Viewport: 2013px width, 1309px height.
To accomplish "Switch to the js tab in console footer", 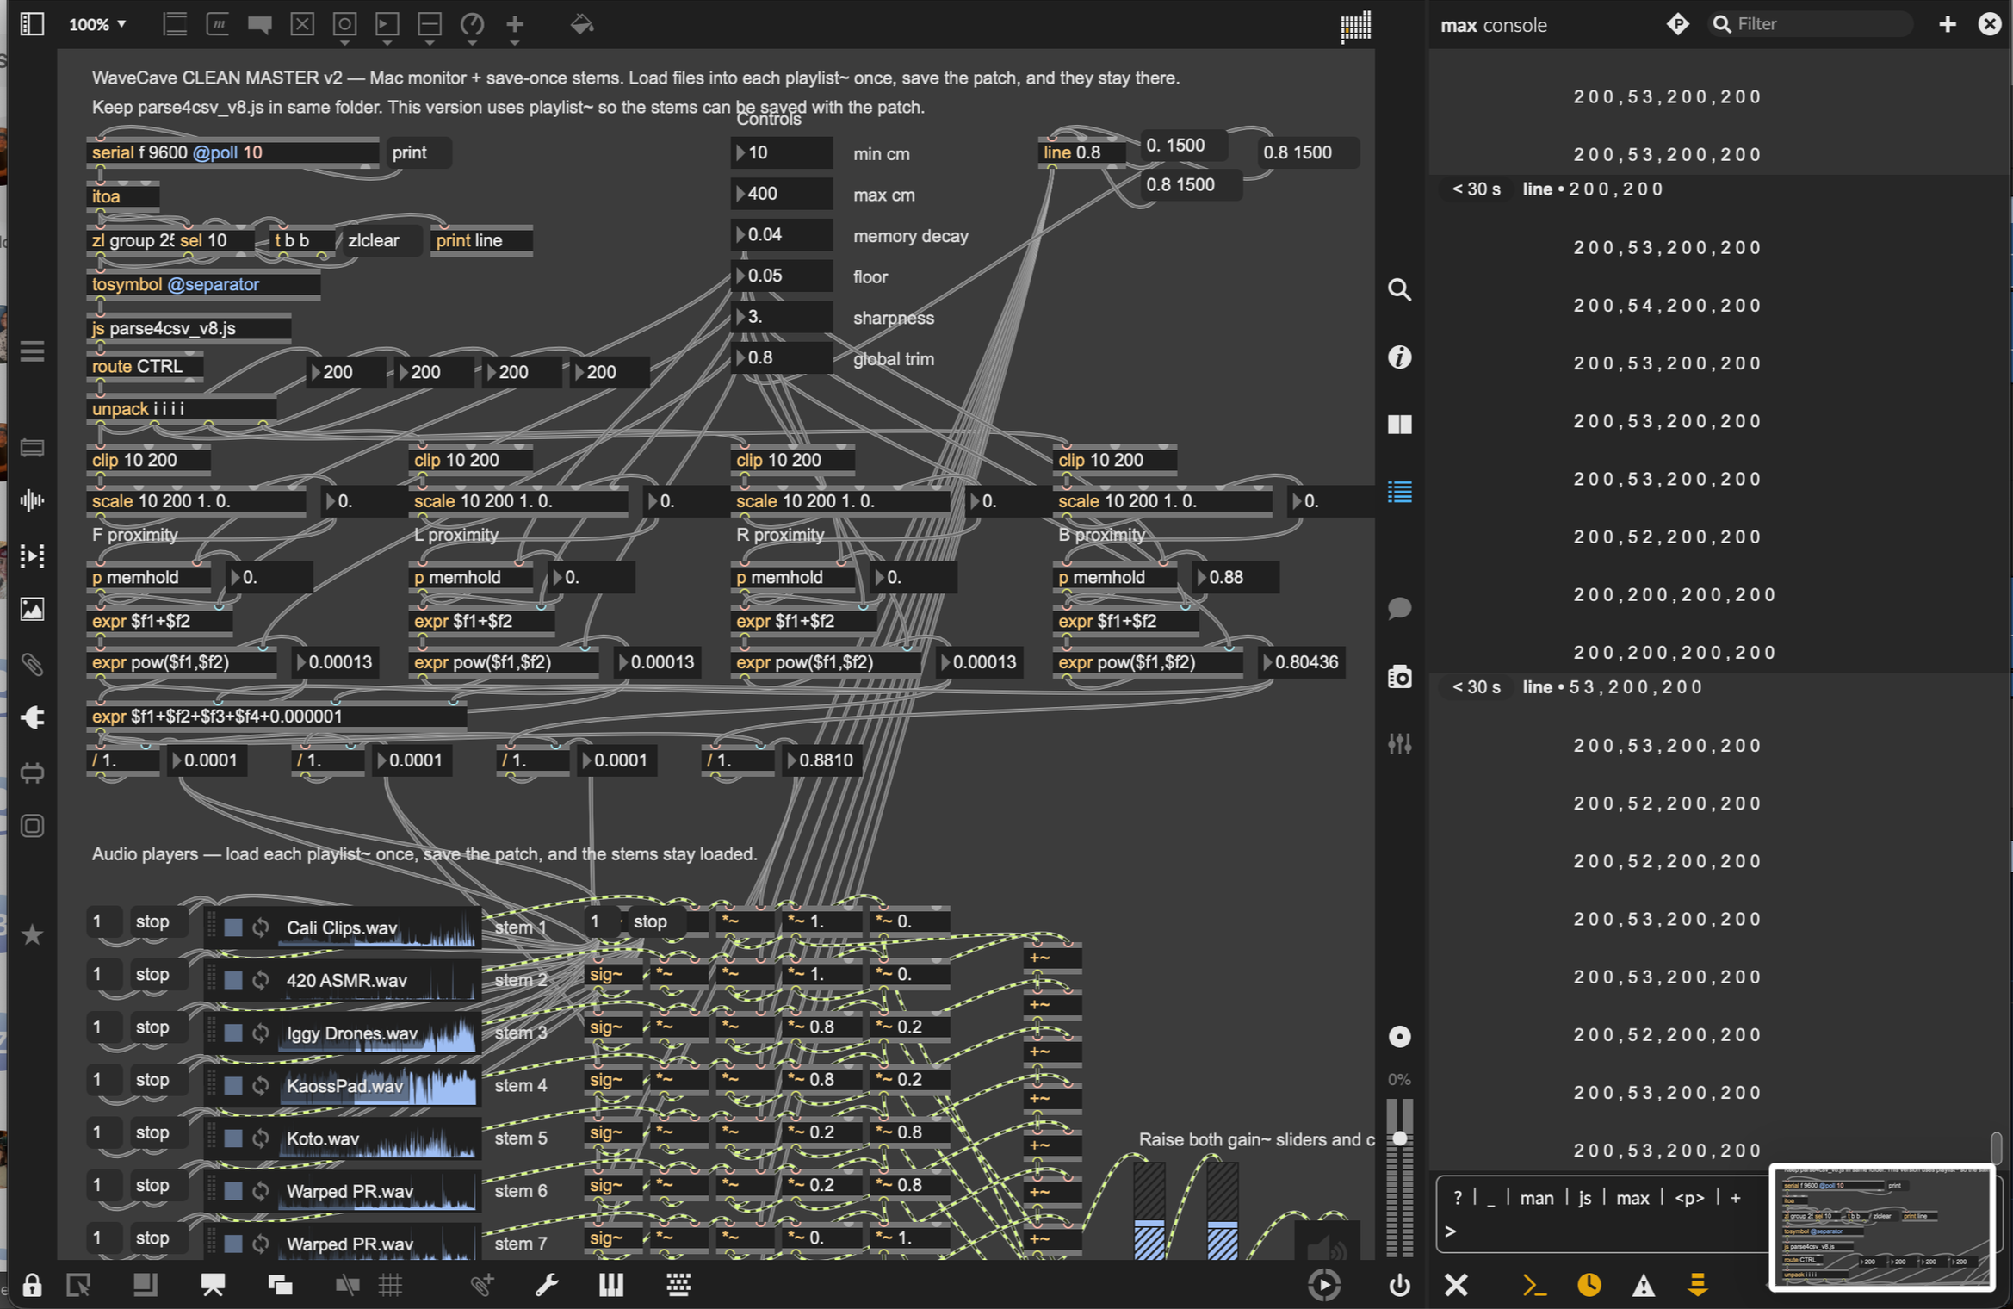I will [1583, 1197].
